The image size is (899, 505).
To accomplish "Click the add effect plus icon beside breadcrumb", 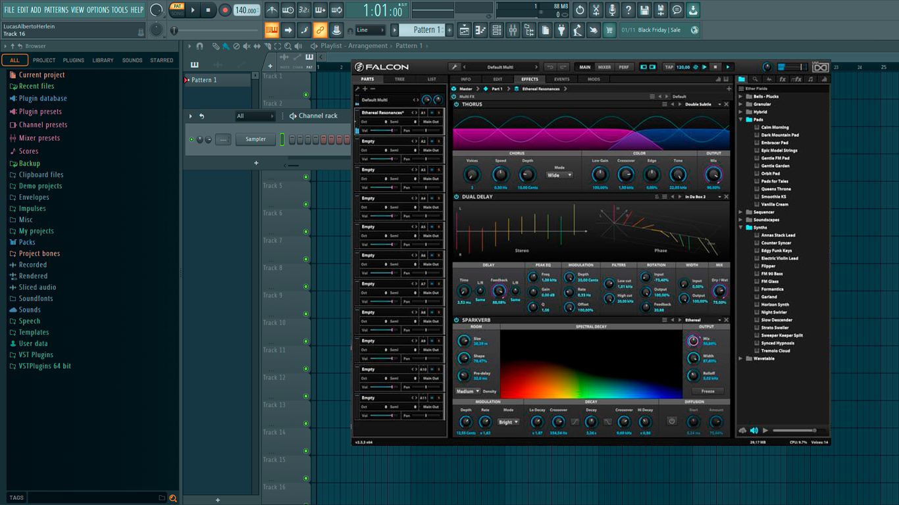I will pos(729,89).
